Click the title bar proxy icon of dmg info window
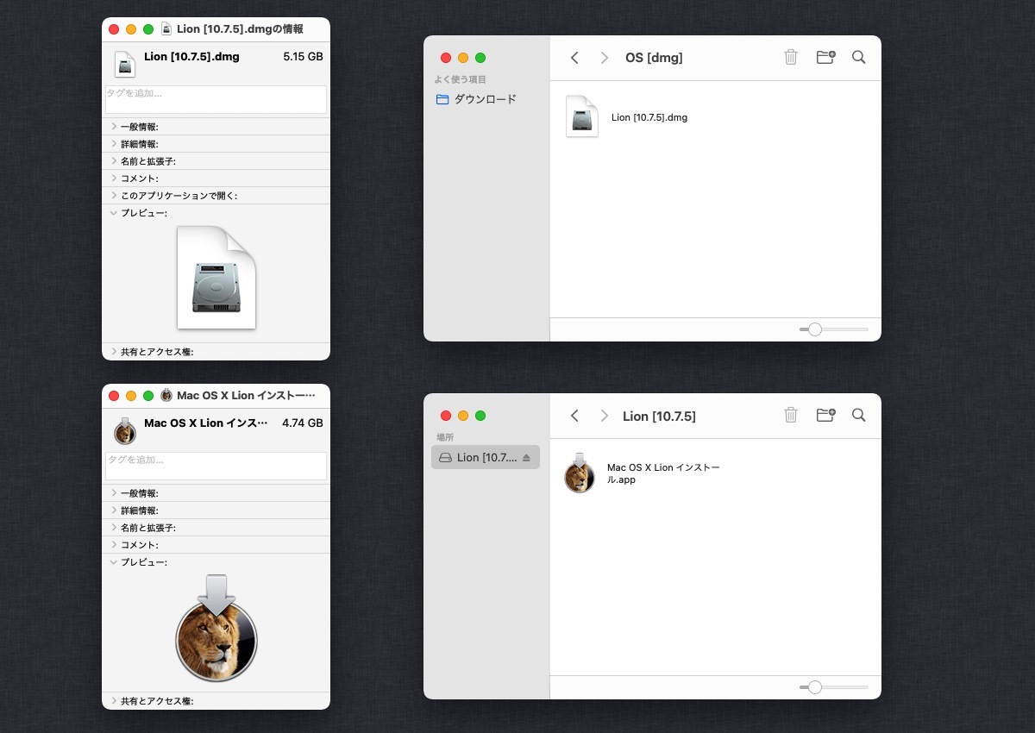This screenshot has width=1035, height=733. tap(166, 29)
